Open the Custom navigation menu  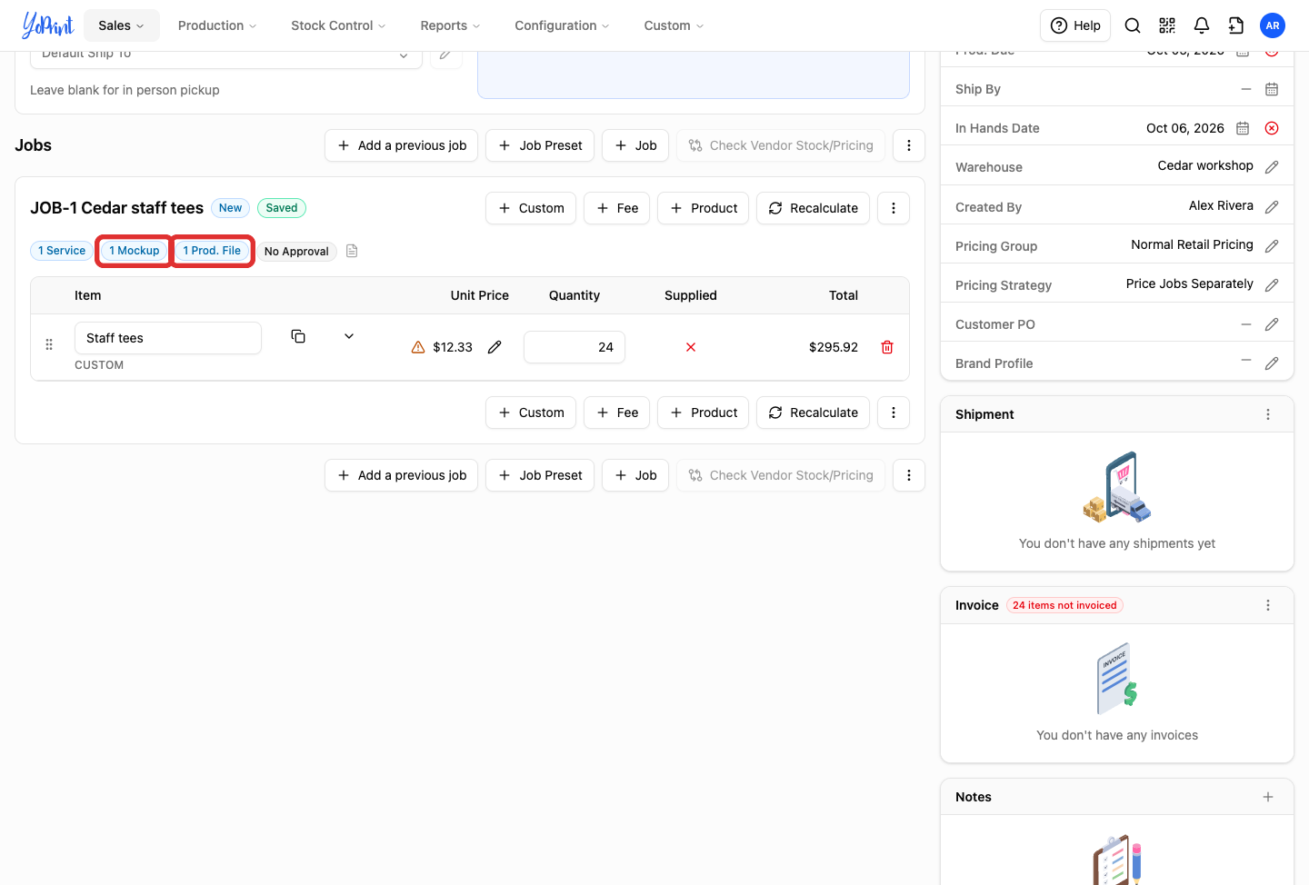point(674,25)
